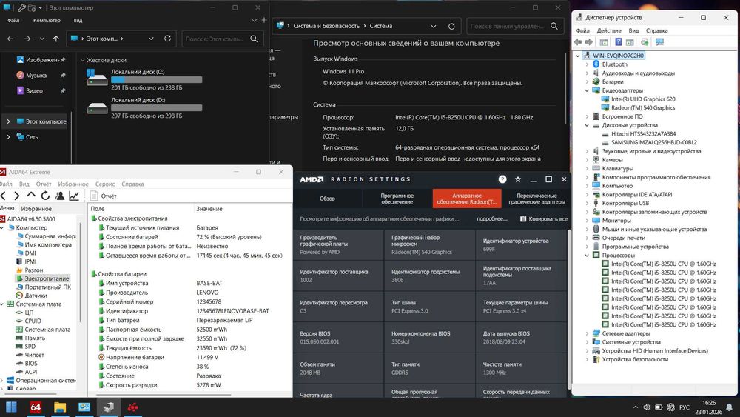Open Справка menu in Device Manager
Viewport: 740px width, 417px height.
point(656,30)
